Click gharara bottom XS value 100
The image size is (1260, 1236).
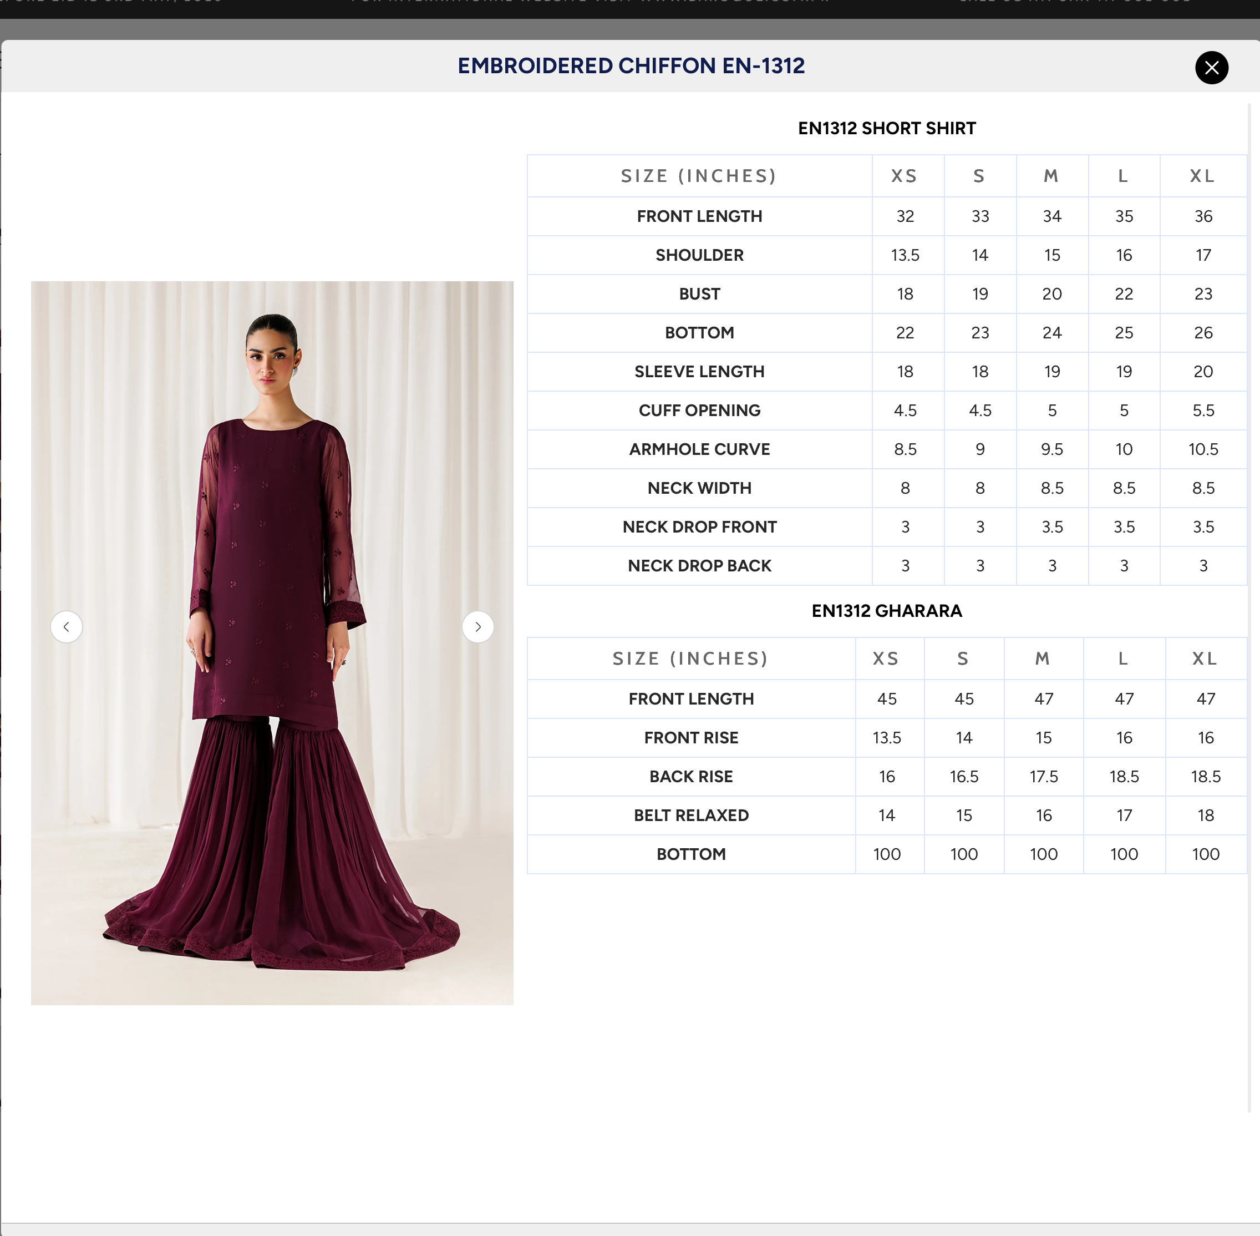(x=886, y=854)
